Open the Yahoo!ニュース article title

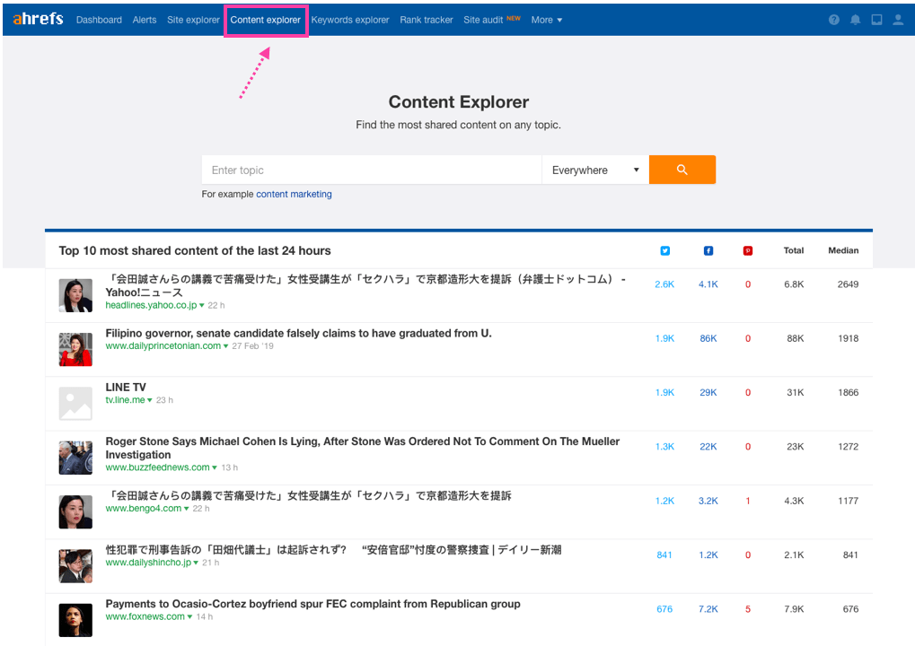click(x=365, y=285)
